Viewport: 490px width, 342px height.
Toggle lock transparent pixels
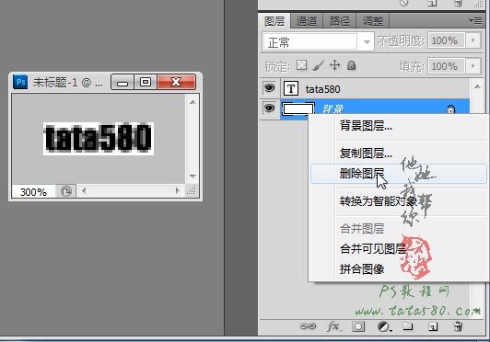click(301, 65)
